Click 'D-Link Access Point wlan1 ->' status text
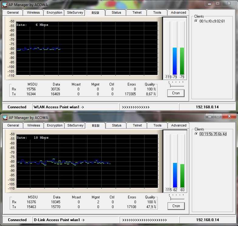 pos(59,220)
